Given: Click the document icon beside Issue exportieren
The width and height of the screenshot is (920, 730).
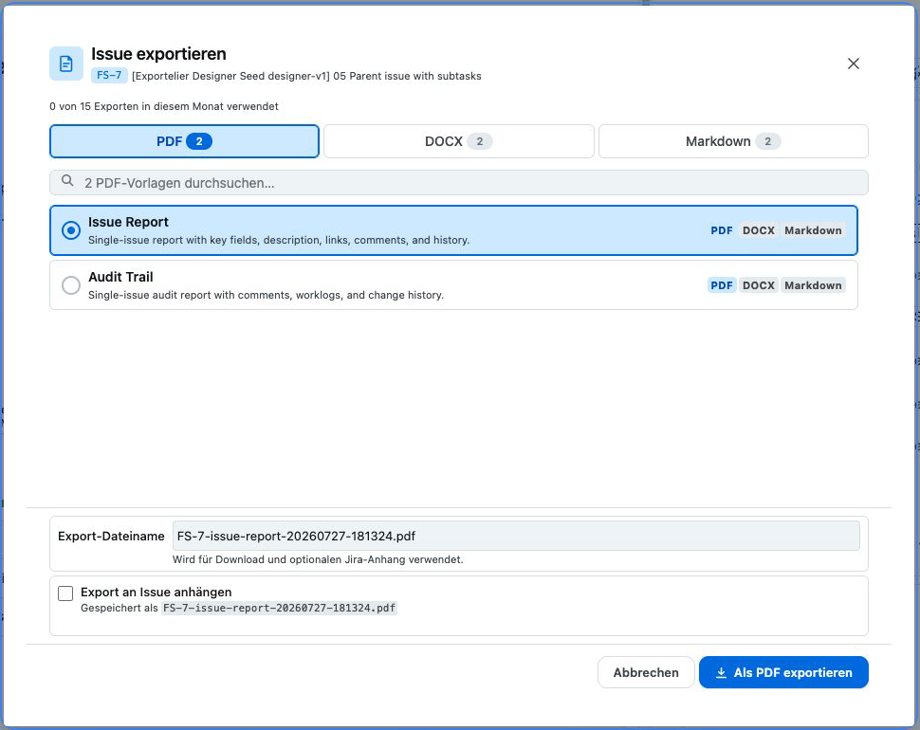Looking at the screenshot, I should [65, 64].
